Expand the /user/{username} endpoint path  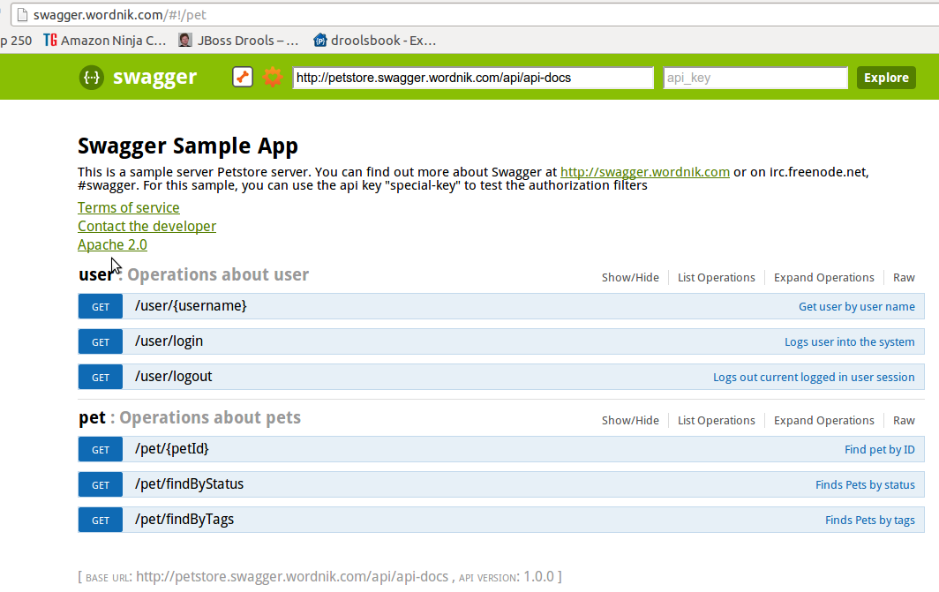191,306
